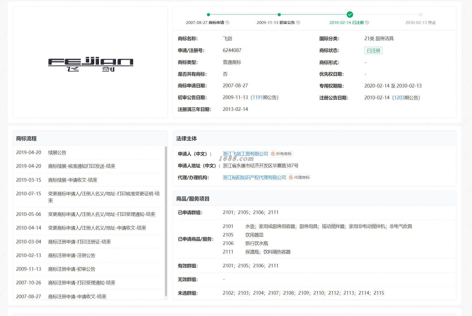472x316 pixels.
Task: Click three-year date value 2013-02-14
Action: [x=235, y=109]
